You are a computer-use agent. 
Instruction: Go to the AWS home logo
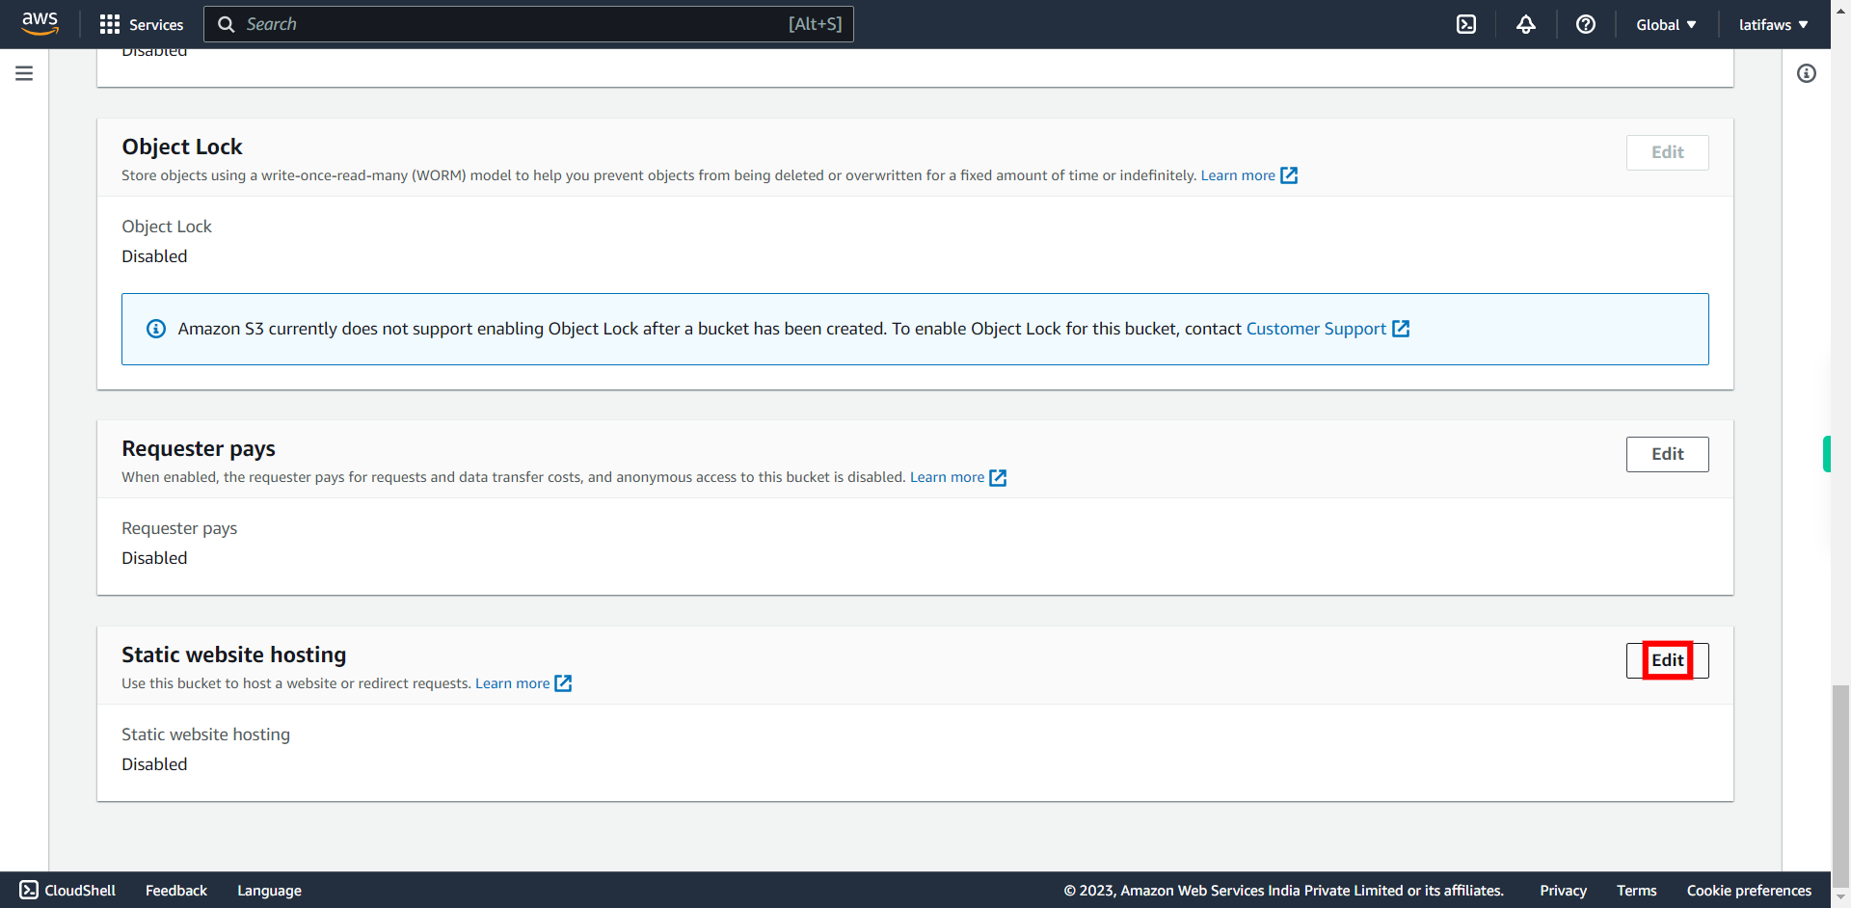(40, 24)
